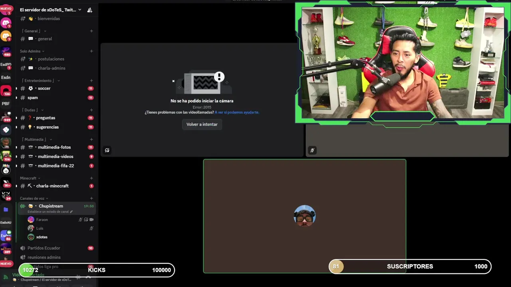Screen dimensions: 511x287
Task: Collapse the Multimedia category
Action: pos(36,140)
